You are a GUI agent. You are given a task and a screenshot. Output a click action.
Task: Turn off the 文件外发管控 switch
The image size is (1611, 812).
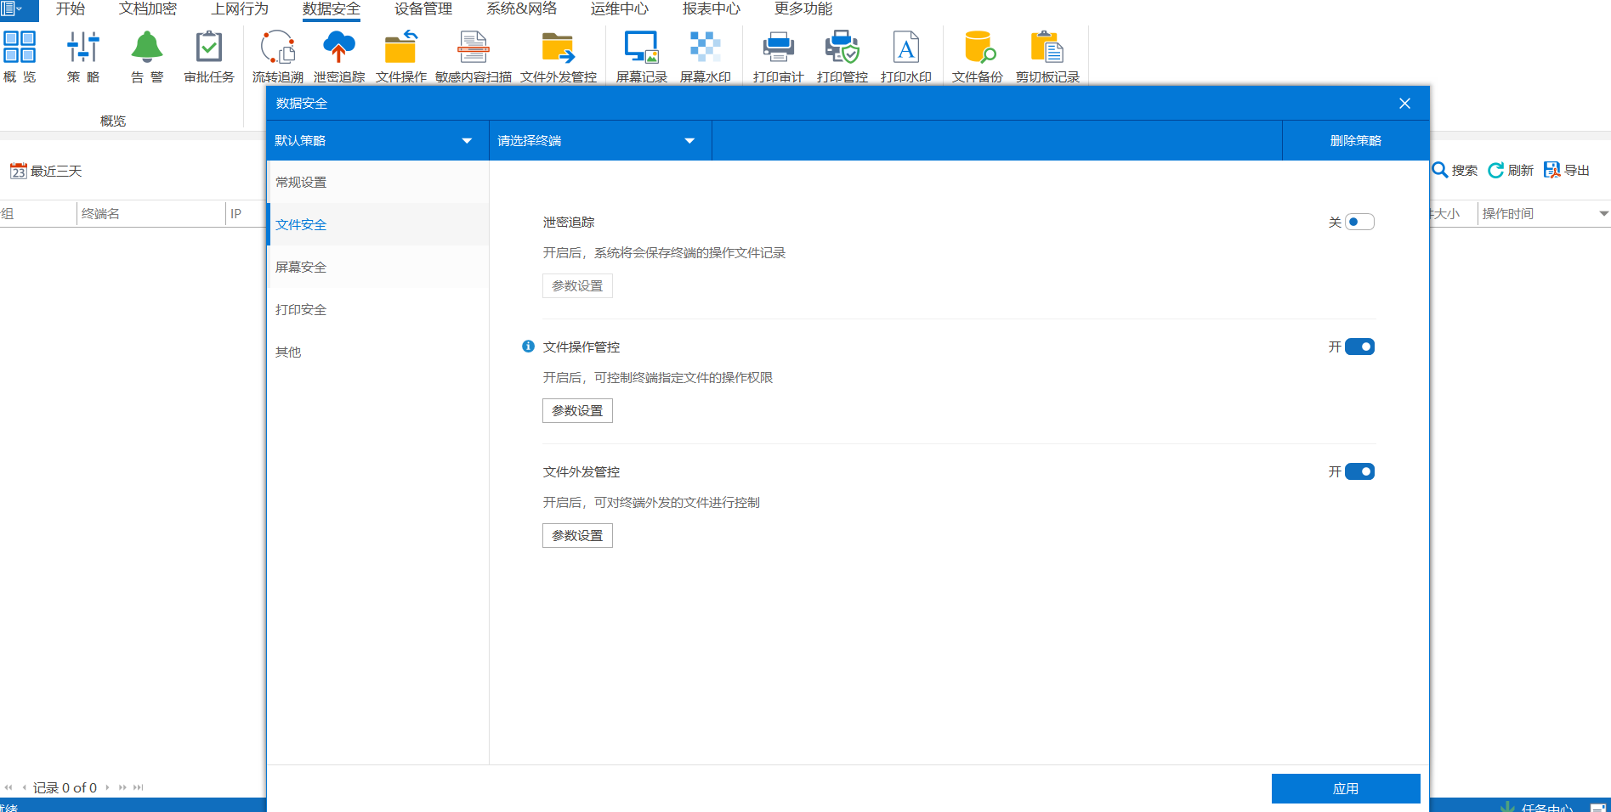tap(1359, 472)
